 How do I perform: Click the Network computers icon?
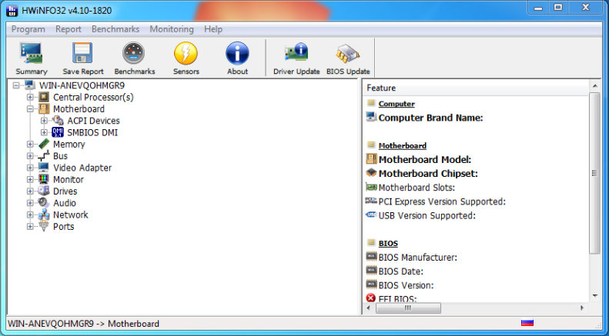click(44, 215)
